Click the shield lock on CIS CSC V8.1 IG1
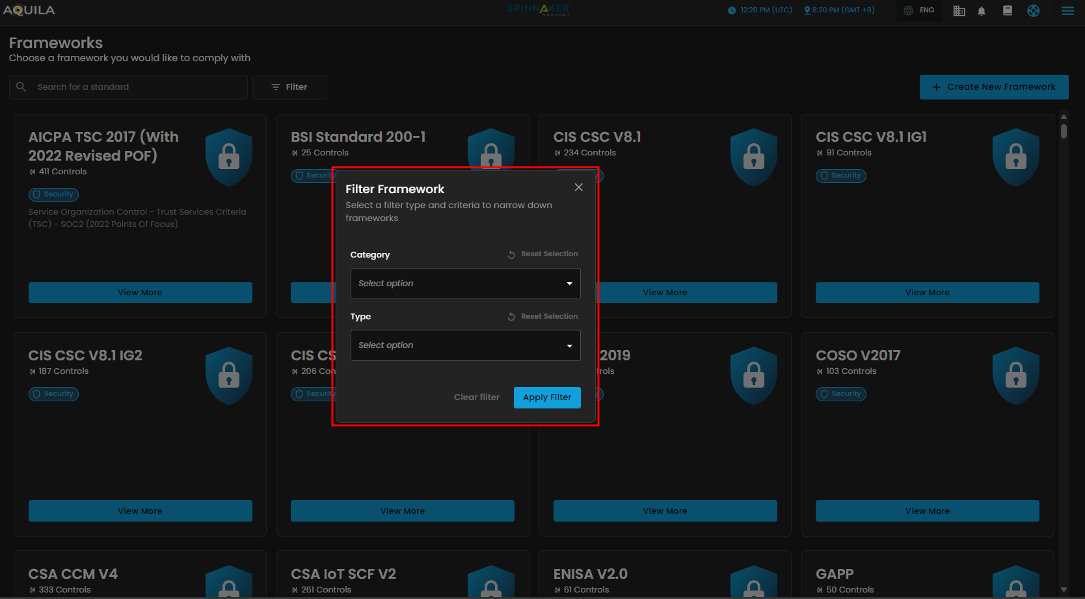The height and width of the screenshot is (599, 1085). [1015, 157]
